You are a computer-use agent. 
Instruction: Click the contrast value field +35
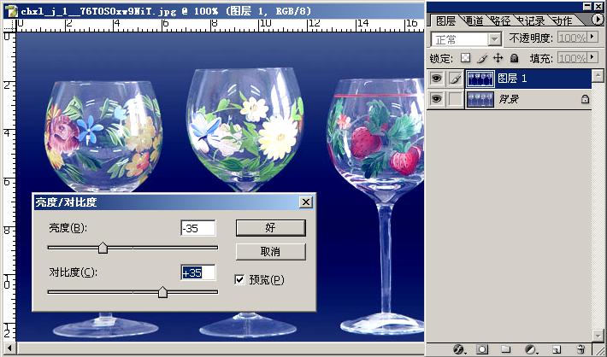pyautogui.click(x=197, y=272)
